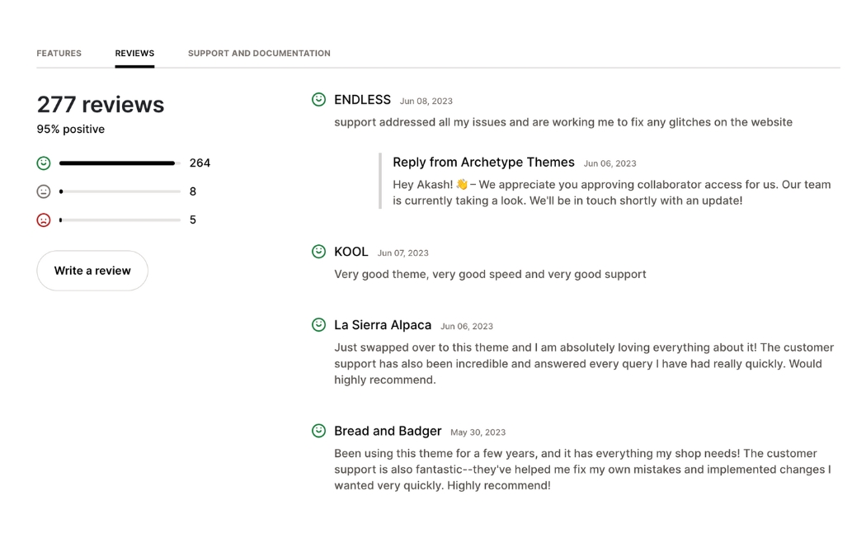Click the positive reviews rating bar

pyautogui.click(x=118, y=163)
